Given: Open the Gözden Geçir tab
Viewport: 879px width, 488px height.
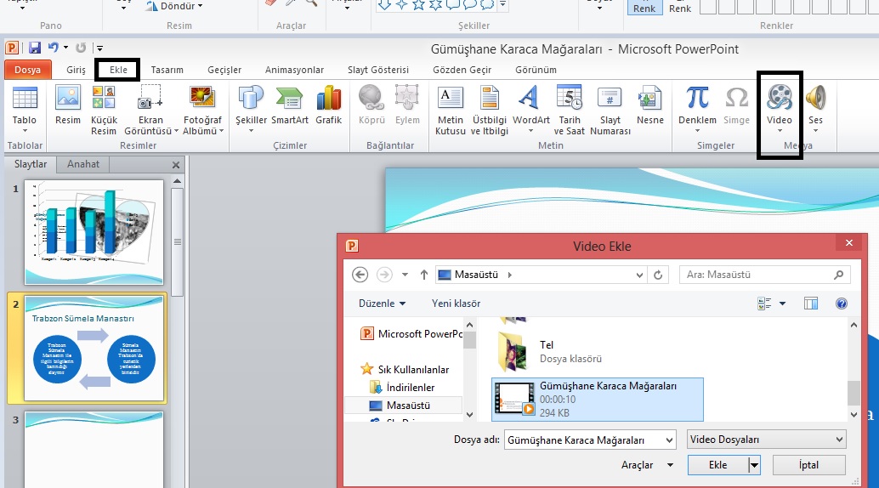Looking at the screenshot, I should point(462,70).
